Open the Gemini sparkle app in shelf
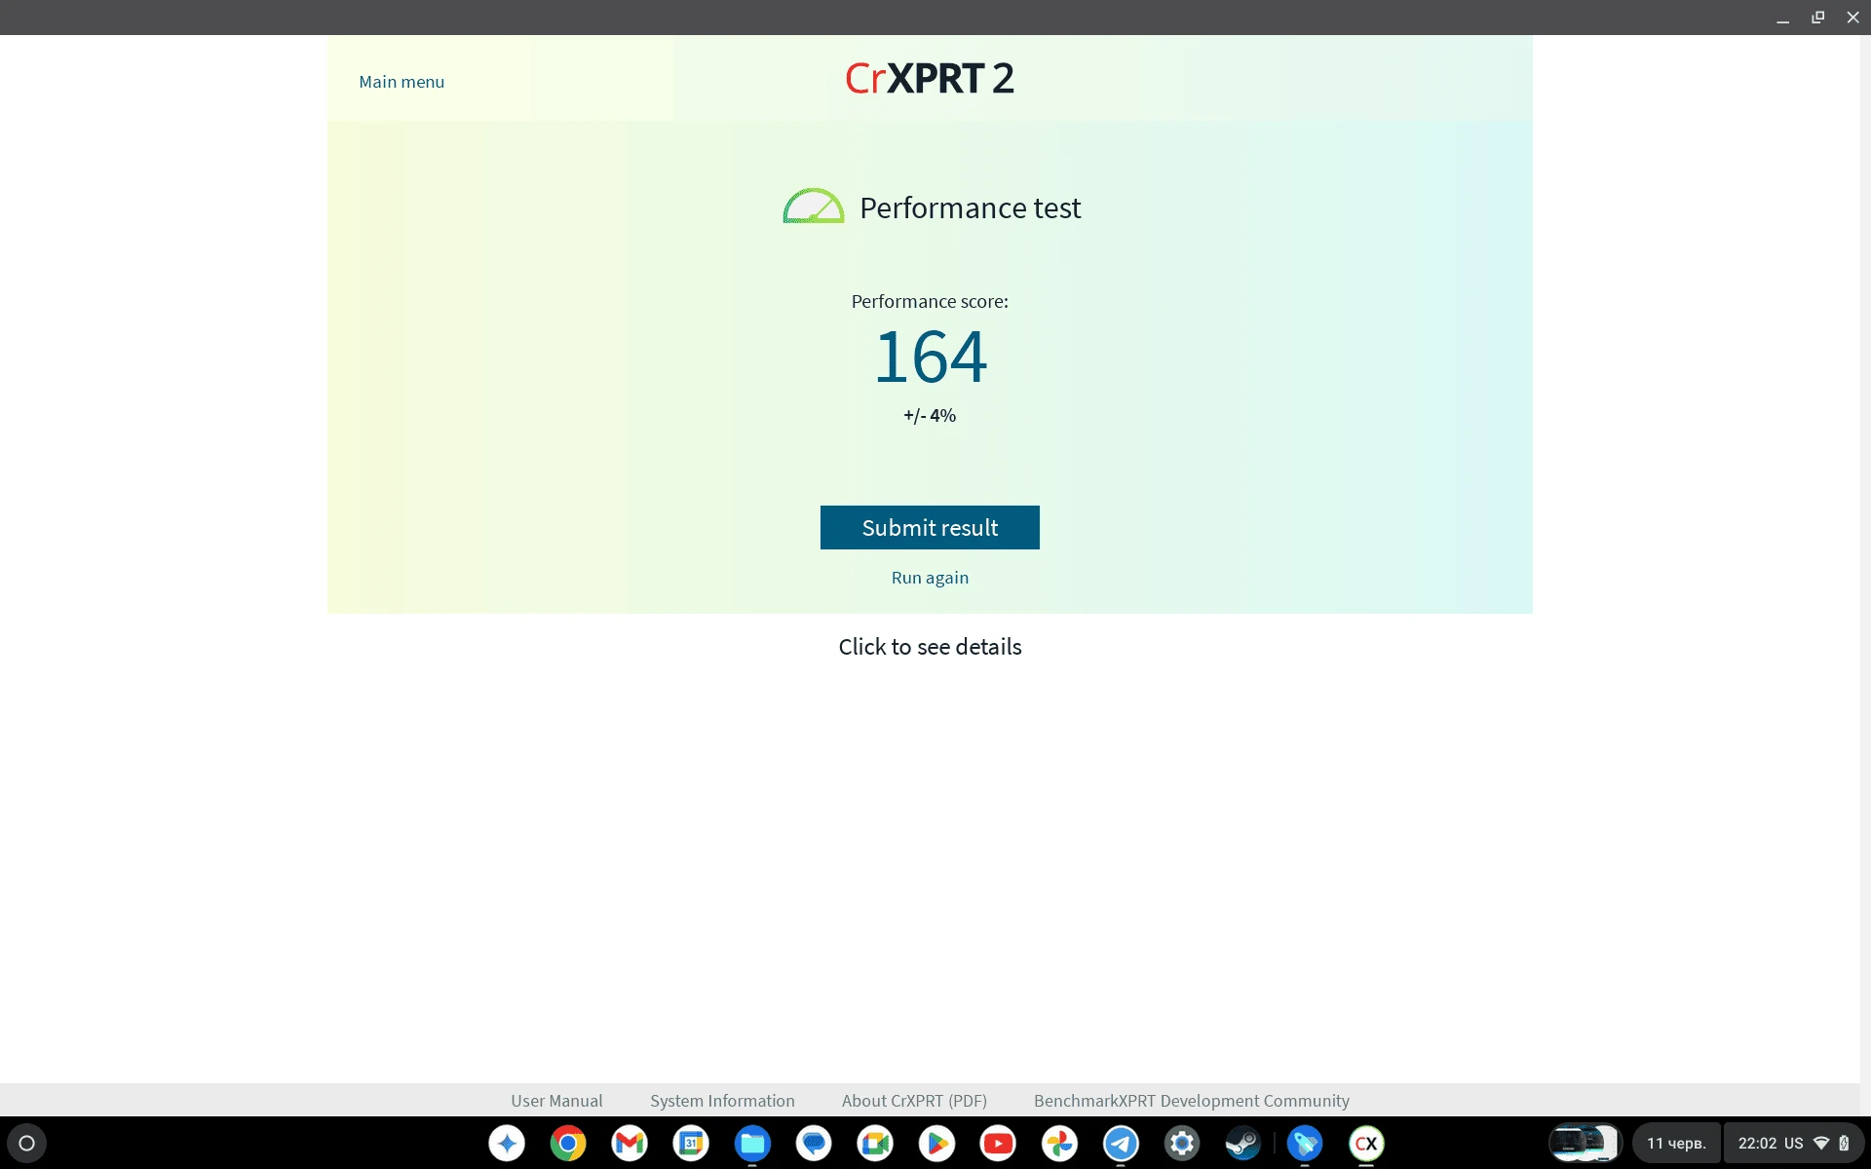 (507, 1143)
